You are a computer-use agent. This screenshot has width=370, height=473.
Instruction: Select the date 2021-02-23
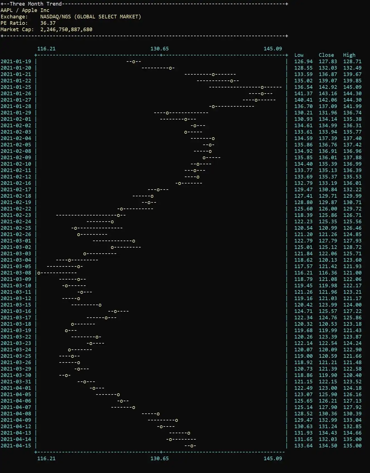point(16,215)
